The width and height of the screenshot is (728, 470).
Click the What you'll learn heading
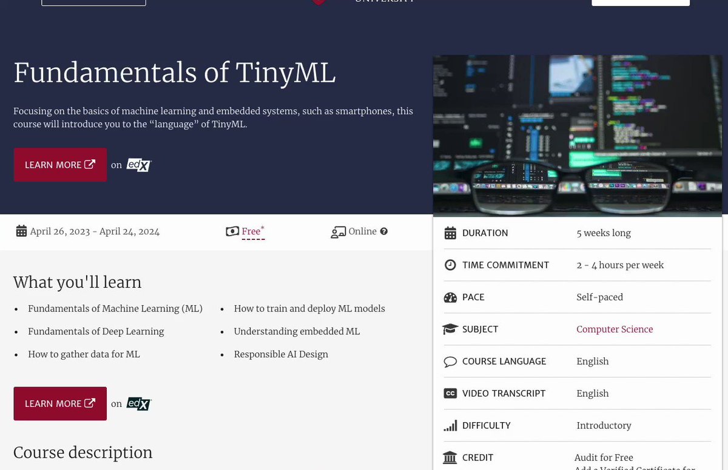point(77,282)
